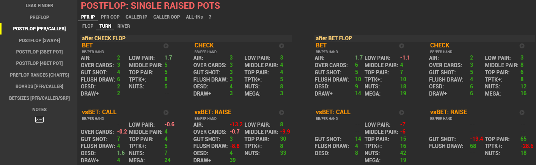The image size is (536, 165).
Task: Go to PREFLOP RANGES [CHARTS] section
Action: tap(39, 75)
